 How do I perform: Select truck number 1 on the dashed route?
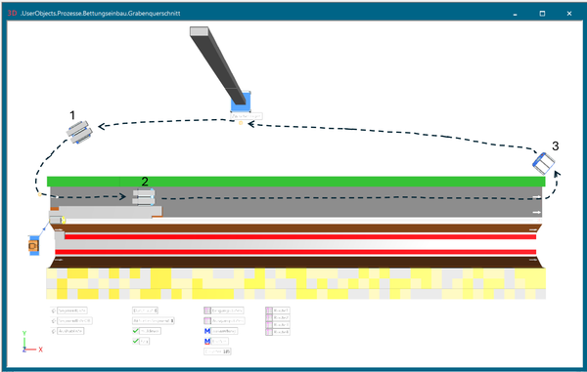(x=79, y=132)
